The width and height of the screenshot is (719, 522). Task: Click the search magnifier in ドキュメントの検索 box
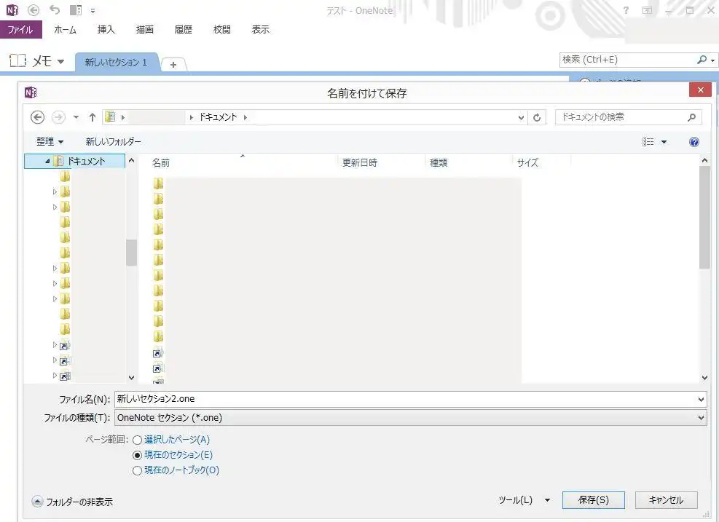pyautogui.click(x=691, y=117)
